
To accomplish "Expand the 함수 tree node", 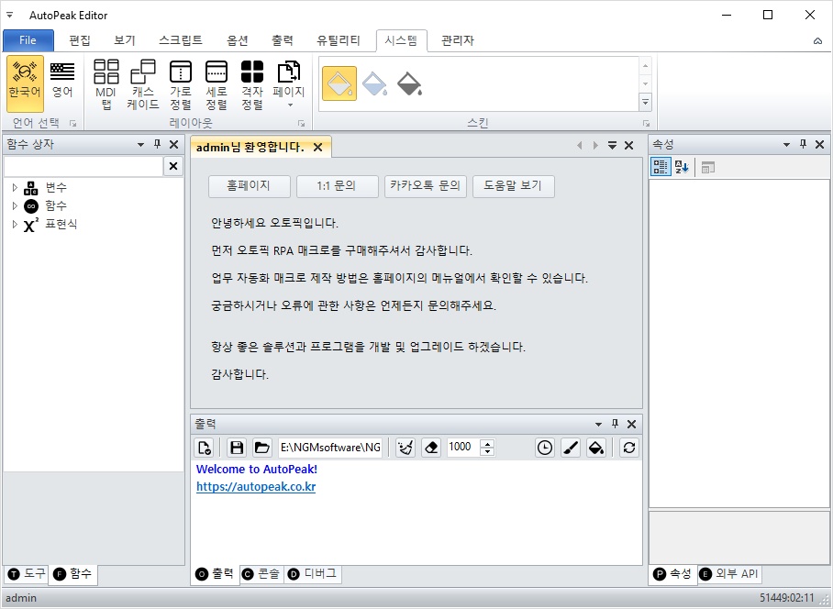I will click(x=15, y=205).
